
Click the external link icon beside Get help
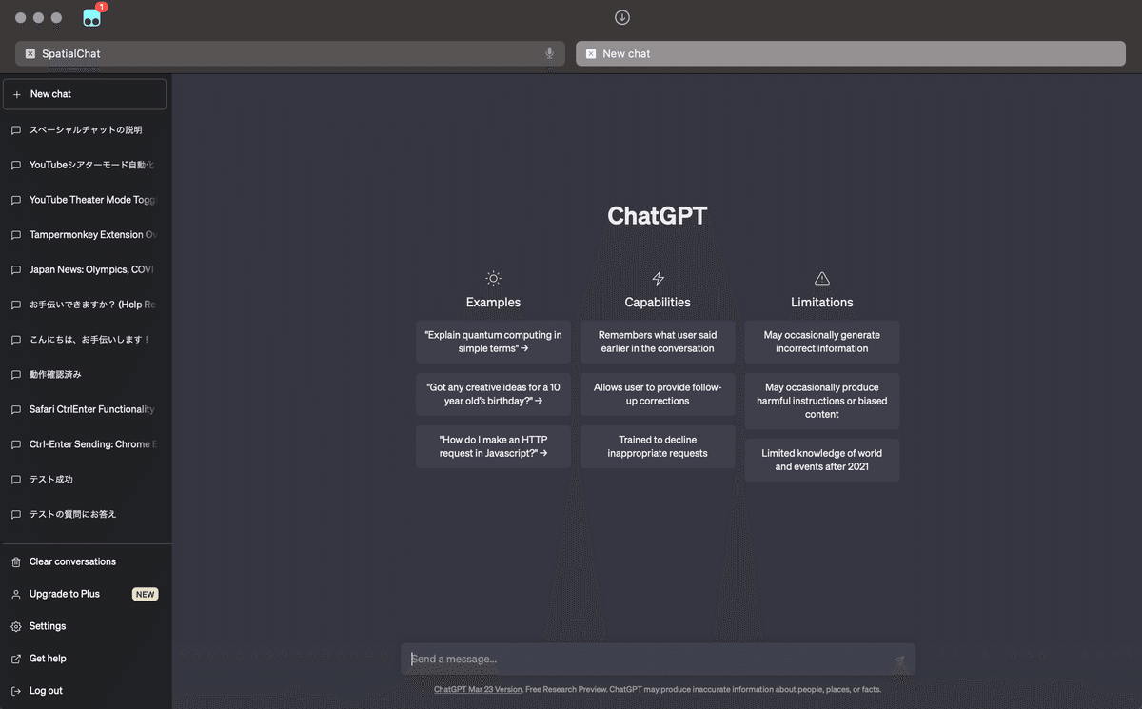[x=15, y=659]
